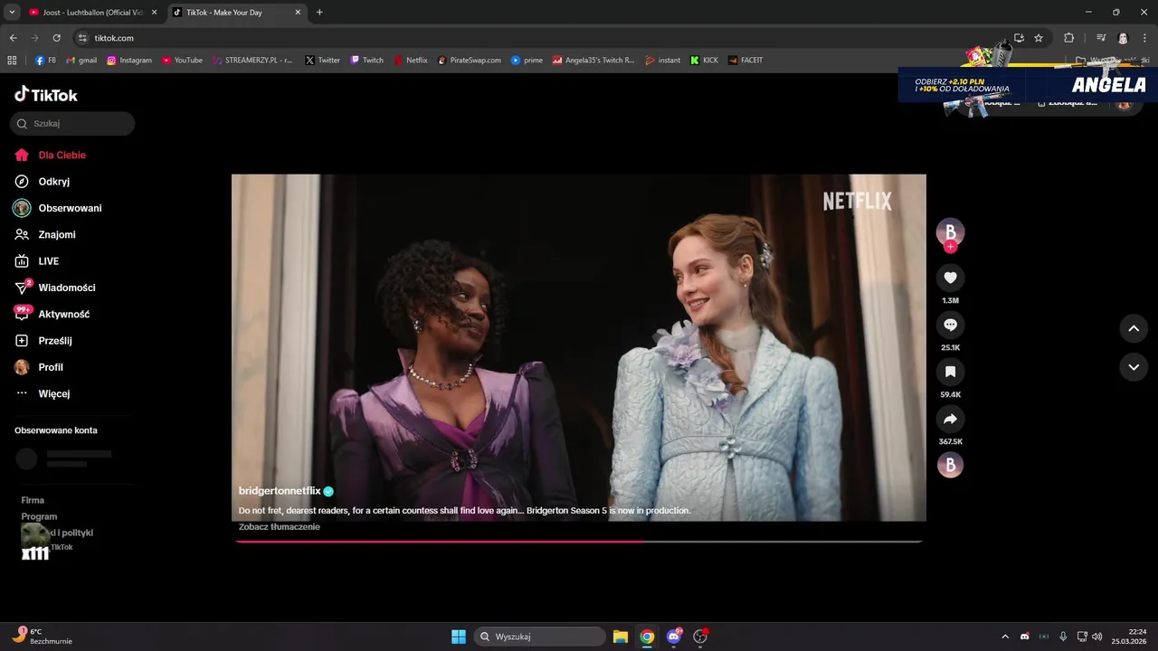Open the Chrome profile avatar
The width and height of the screenshot is (1158, 651).
coord(1123,38)
